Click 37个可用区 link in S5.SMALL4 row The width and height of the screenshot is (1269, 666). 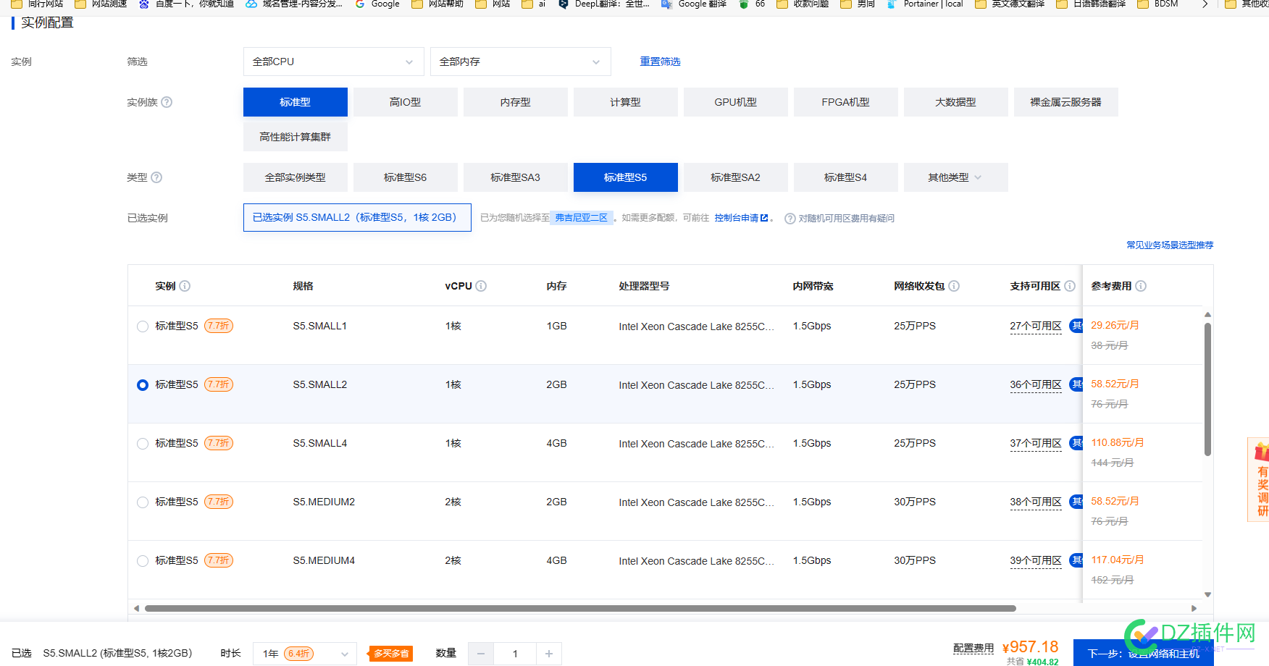1036,443
